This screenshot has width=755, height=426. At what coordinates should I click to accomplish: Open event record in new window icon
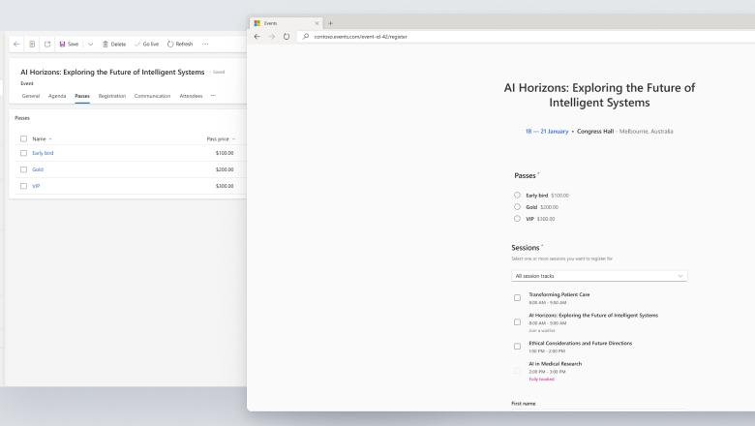47,44
